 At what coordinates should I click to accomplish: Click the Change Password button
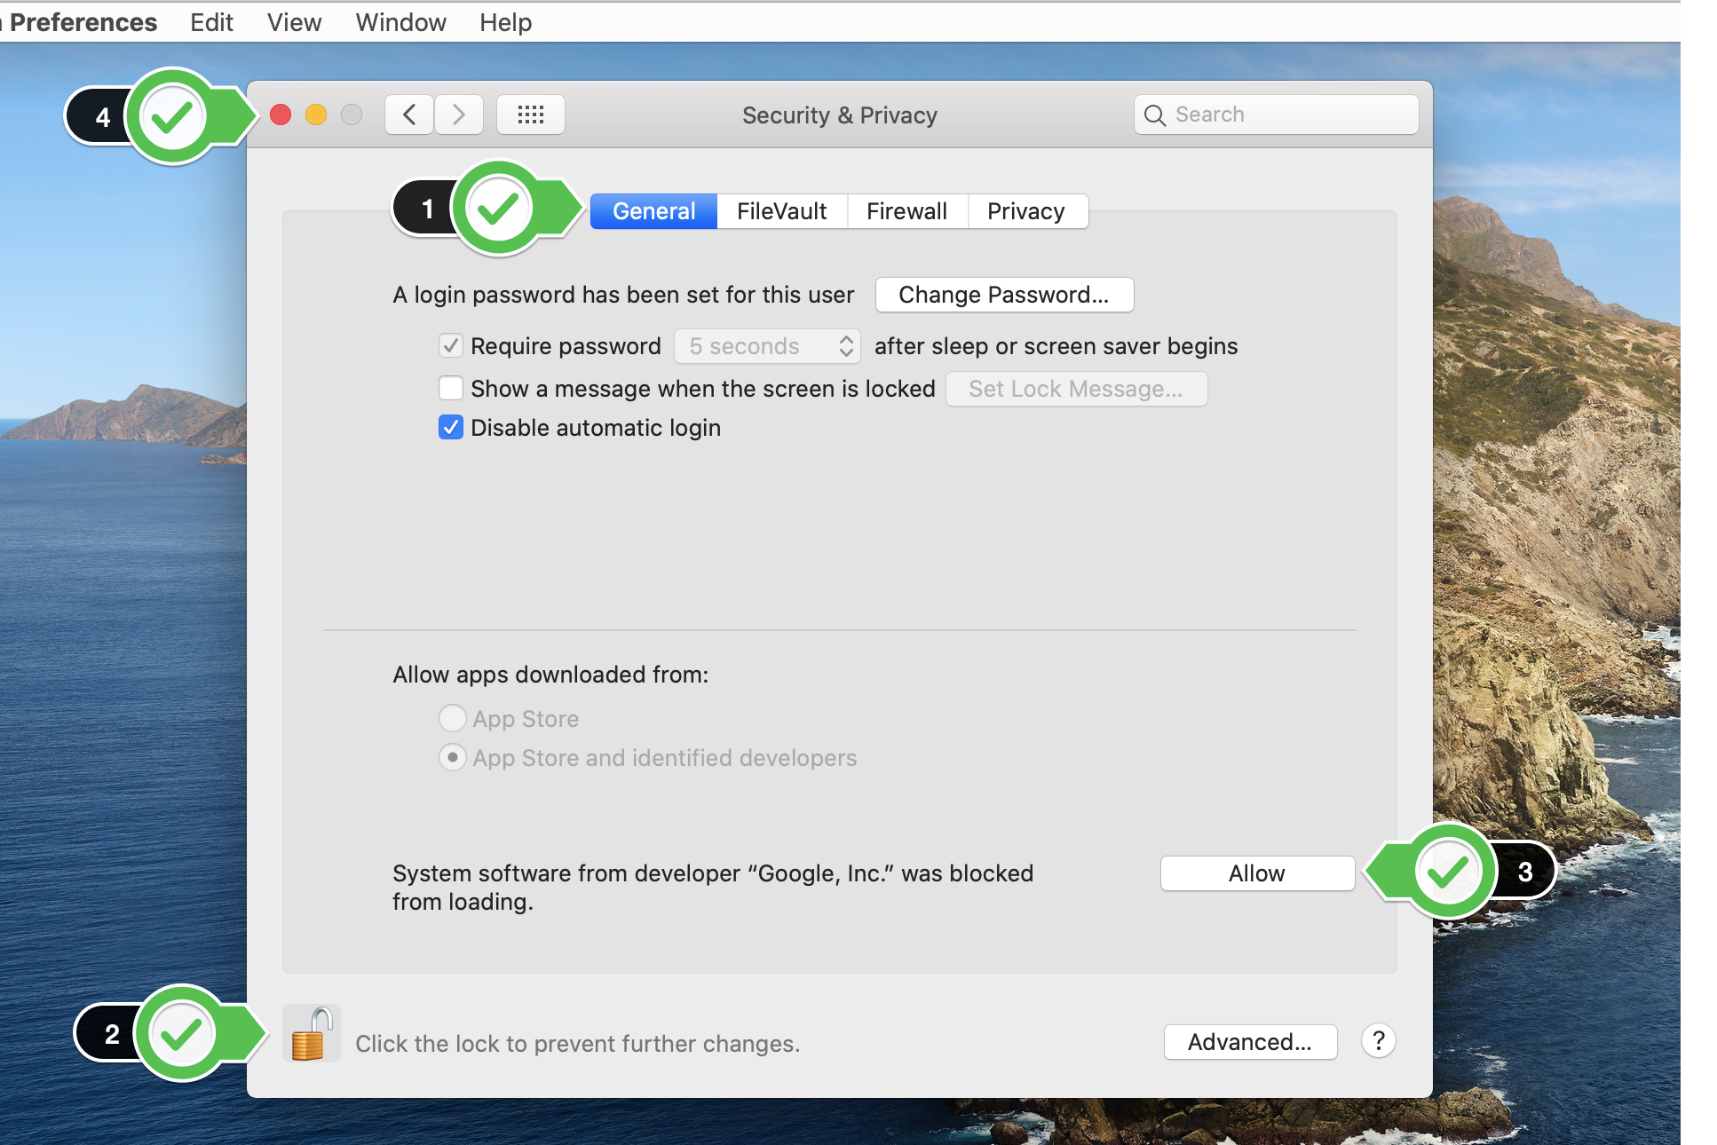[x=1003, y=295]
